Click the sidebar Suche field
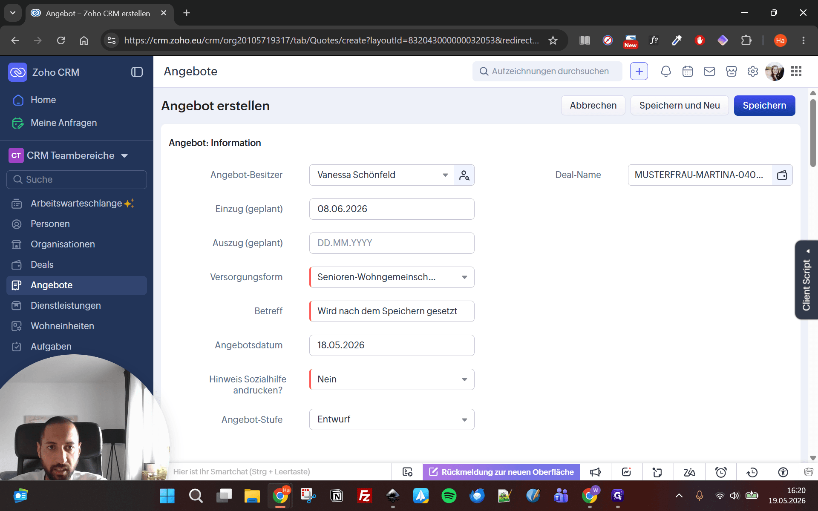Screen dimensions: 818x511 tap(77, 180)
